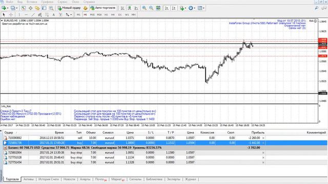Switch to the История Счета tab
The height and width of the screenshot is (184, 328).
(49, 179)
